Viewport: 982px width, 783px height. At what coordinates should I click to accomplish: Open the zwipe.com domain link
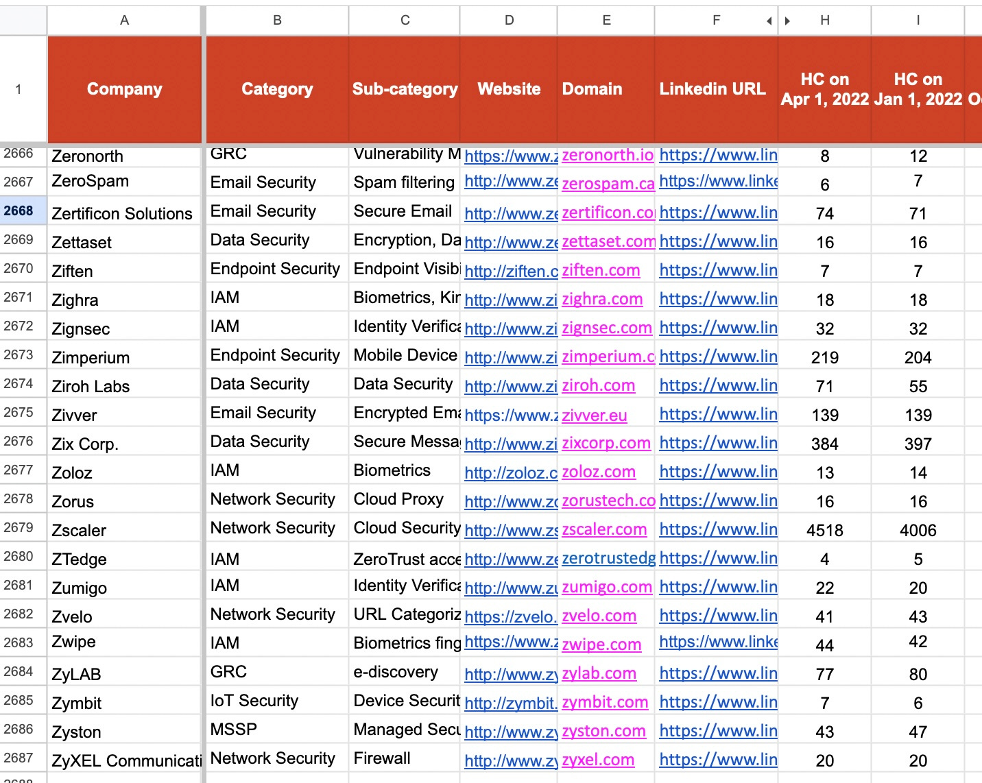click(601, 645)
